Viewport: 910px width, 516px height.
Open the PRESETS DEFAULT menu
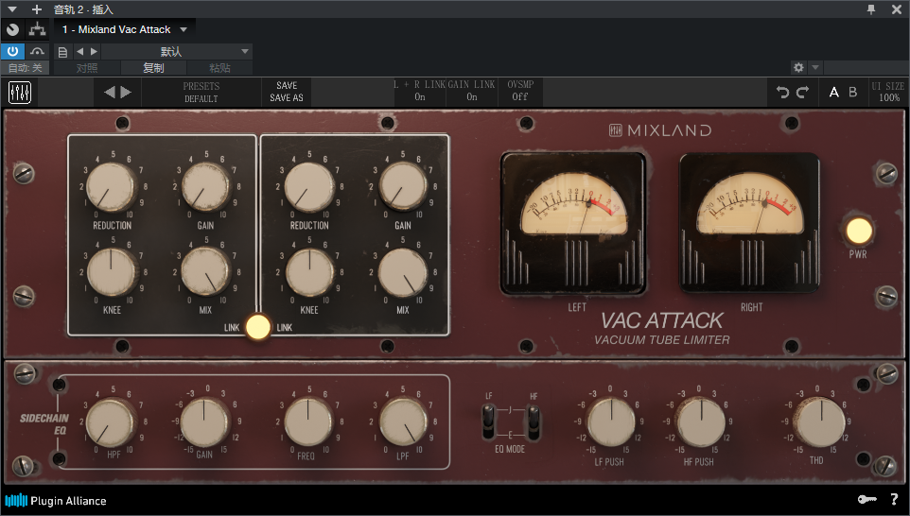click(201, 93)
